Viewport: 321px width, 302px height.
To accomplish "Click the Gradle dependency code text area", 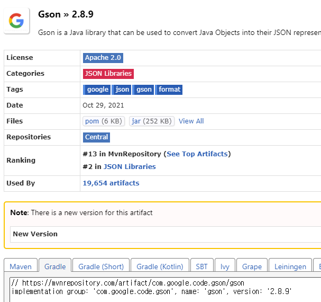I will point(165,290).
